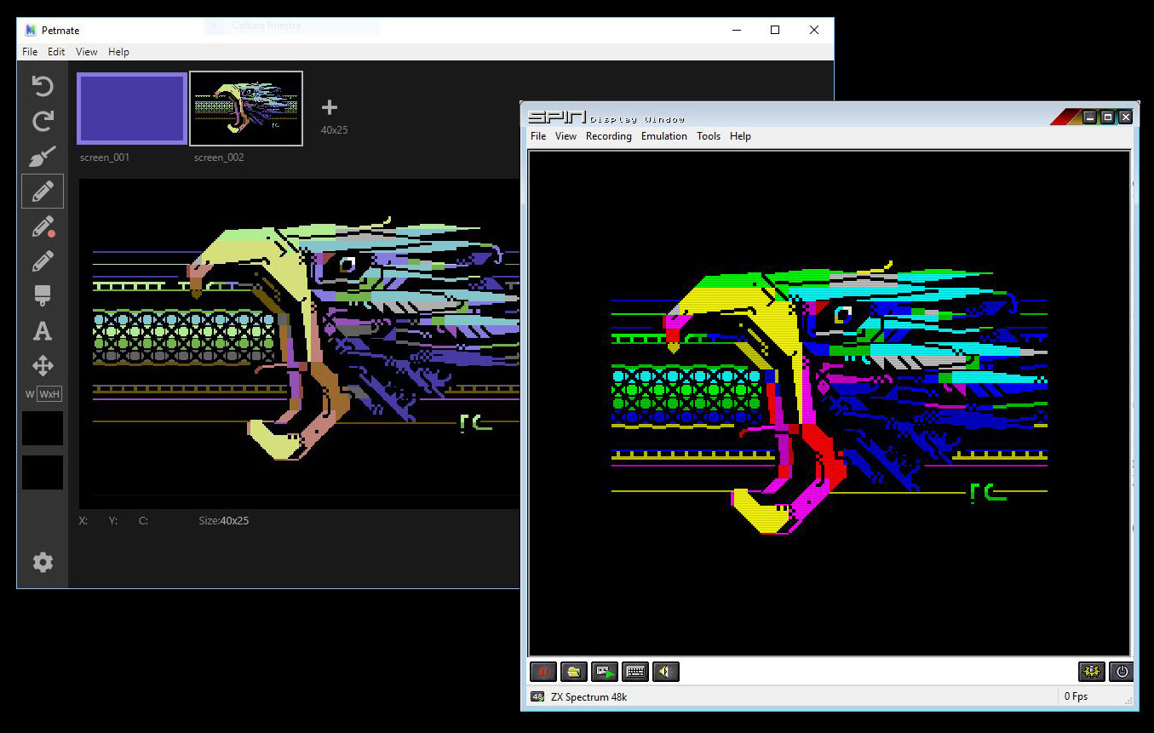Open SPIN Help menu
This screenshot has width=1154, height=733.
pyautogui.click(x=740, y=136)
